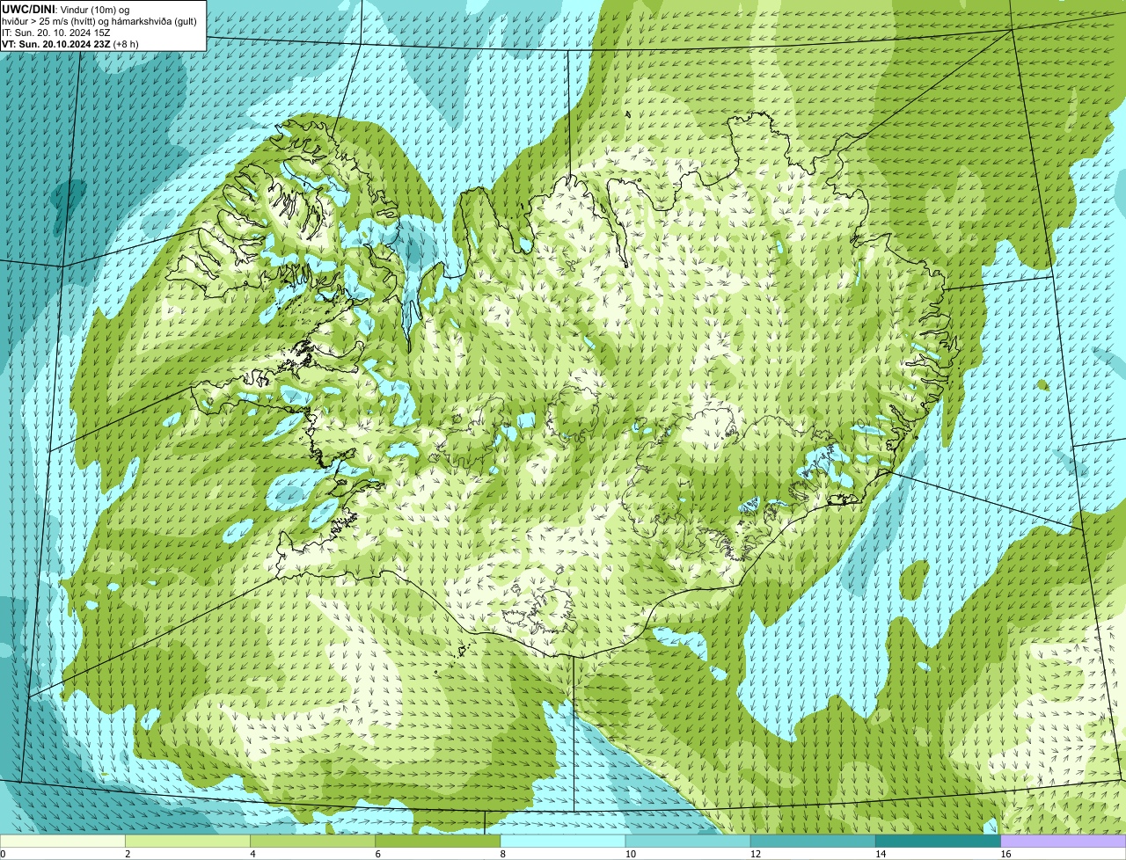Click the teal 12–14 m/s legend swatch
The width and height of the screenshot is (1126, 860).
[x=813, y=841]
